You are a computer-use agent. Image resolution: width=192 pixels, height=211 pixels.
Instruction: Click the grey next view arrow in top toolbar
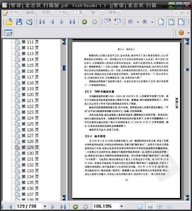click(95, 22)
